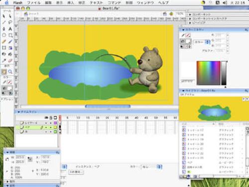Screen dimensions: 249x187
Task: Toggle outline square of the ベア layer
Action: [x=55, y=127]
